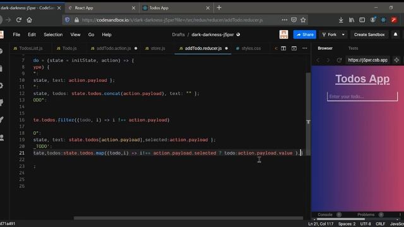Select Browser tab in preview panel
Screen dimensions: 404x227
(325, 49)
